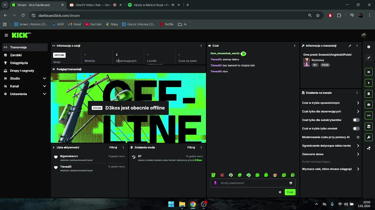Expand the Kanał section in the sidebar
The image size is (375, 210).
click(x=45, y=86)
